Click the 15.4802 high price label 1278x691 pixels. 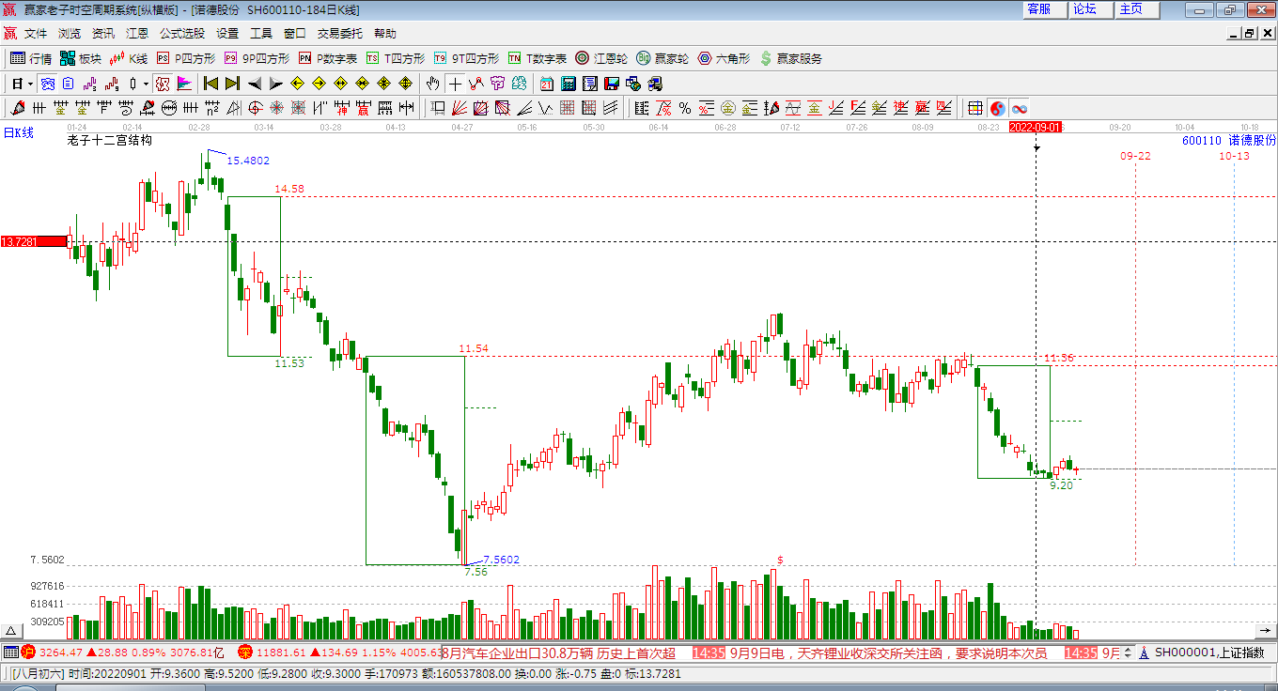[248, 161]
